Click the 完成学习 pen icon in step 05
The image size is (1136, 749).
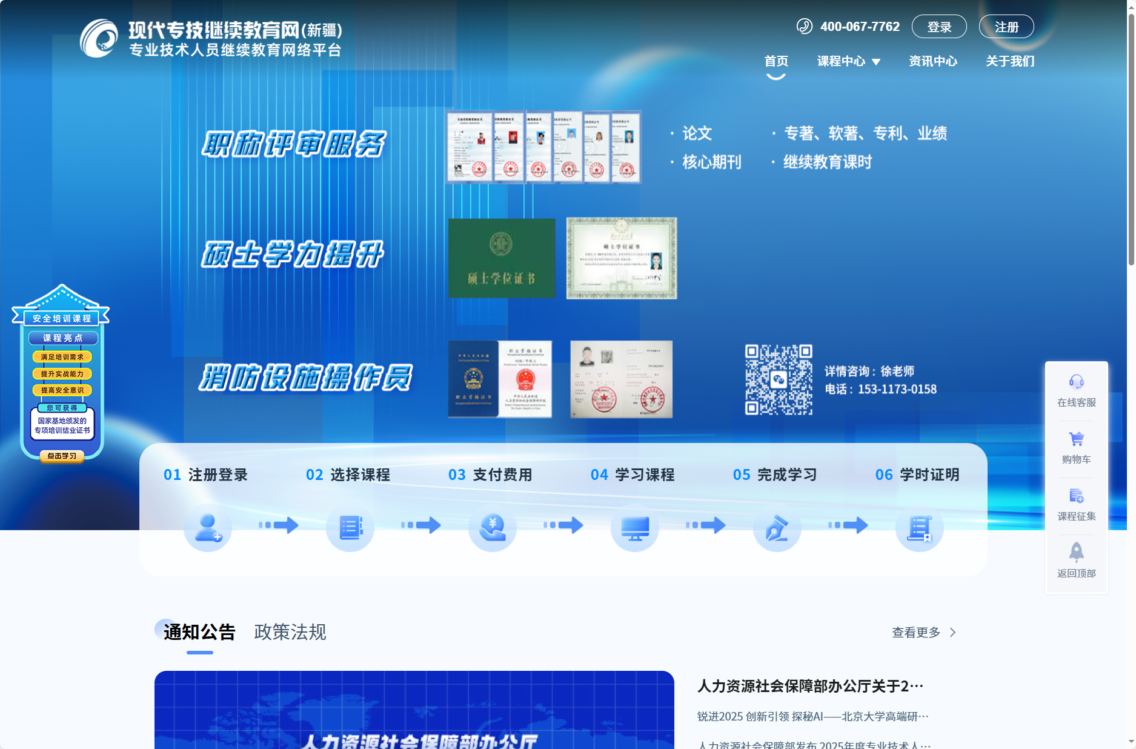[x=777, y=527]
